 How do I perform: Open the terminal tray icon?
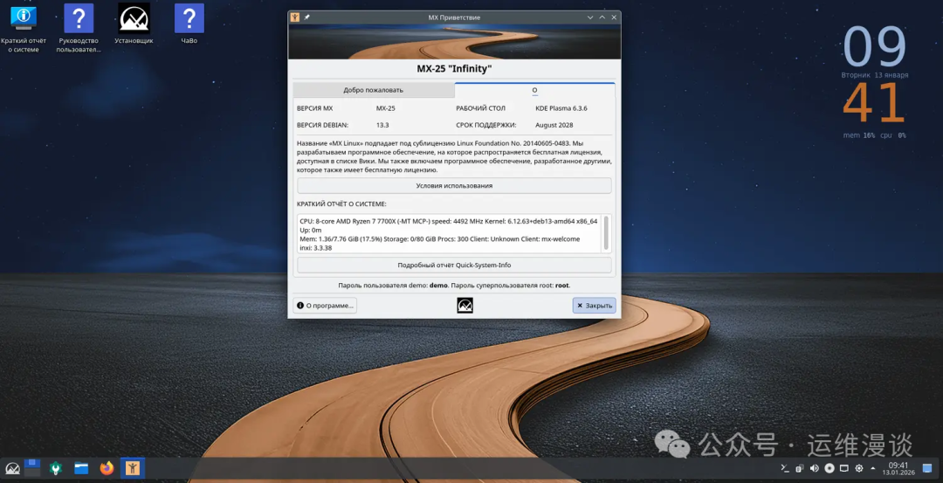(785, 468)
